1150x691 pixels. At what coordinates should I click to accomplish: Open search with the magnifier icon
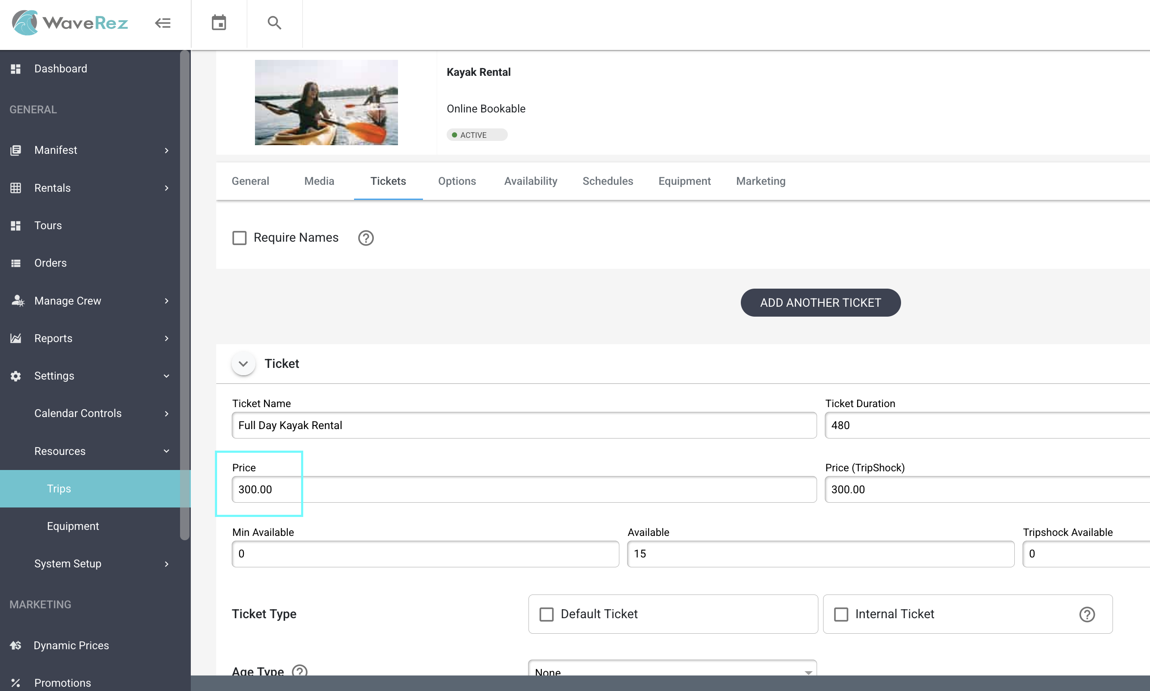[x=275, y=22]
